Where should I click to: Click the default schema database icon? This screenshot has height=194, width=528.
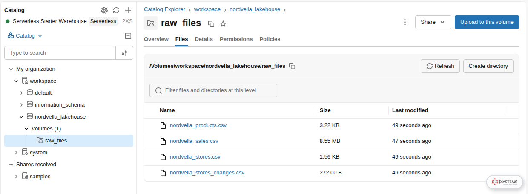pos(30,93)
